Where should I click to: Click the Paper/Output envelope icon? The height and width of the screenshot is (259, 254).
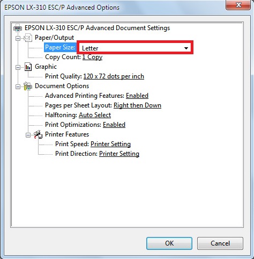click(x=28, y=38)
